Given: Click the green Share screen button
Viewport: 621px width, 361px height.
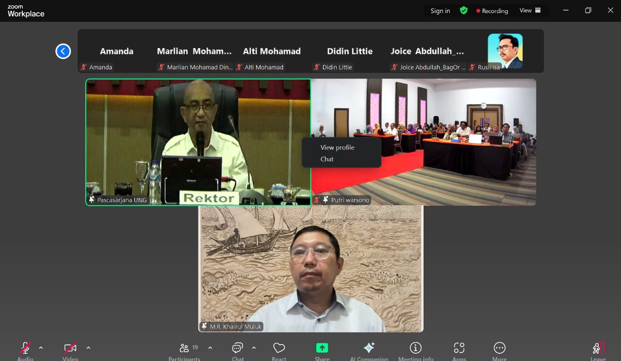Looking at the screenshot, I should (322, 348).
